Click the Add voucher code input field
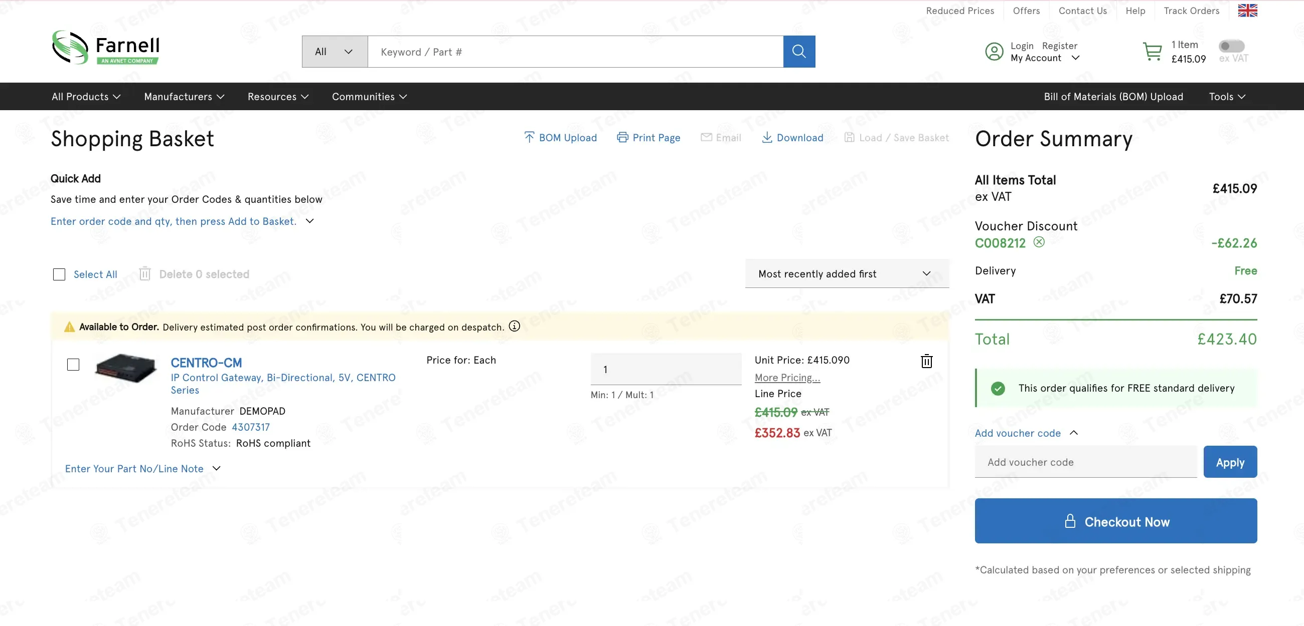The height and width of the screenshot is (626, 1304). coord(1085,462)
